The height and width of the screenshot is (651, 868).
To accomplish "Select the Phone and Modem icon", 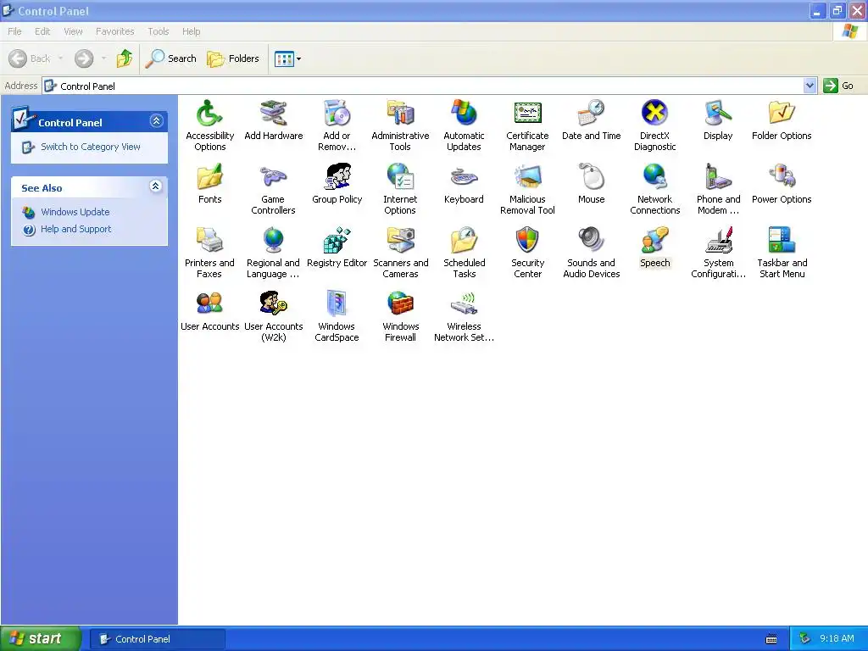I will coord(718,189).
